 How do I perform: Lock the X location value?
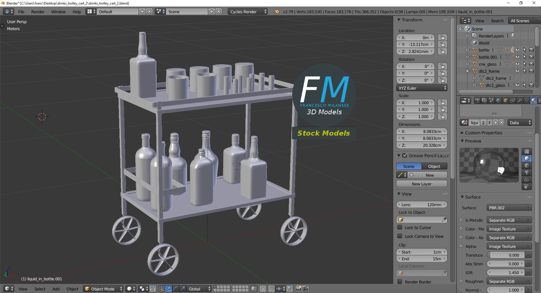[x=443, y=37]
